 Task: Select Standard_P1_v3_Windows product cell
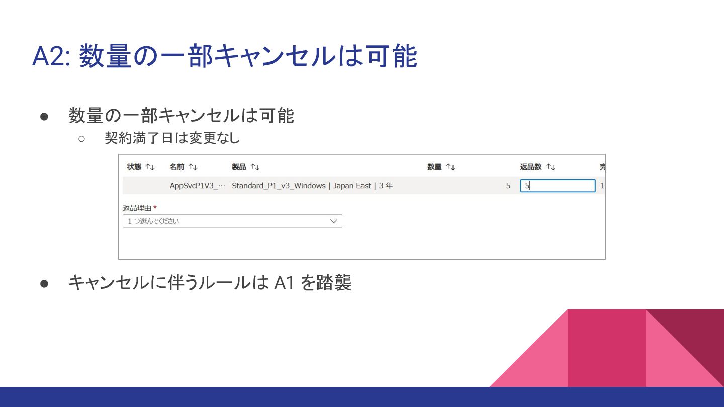(x=312, y=186)
